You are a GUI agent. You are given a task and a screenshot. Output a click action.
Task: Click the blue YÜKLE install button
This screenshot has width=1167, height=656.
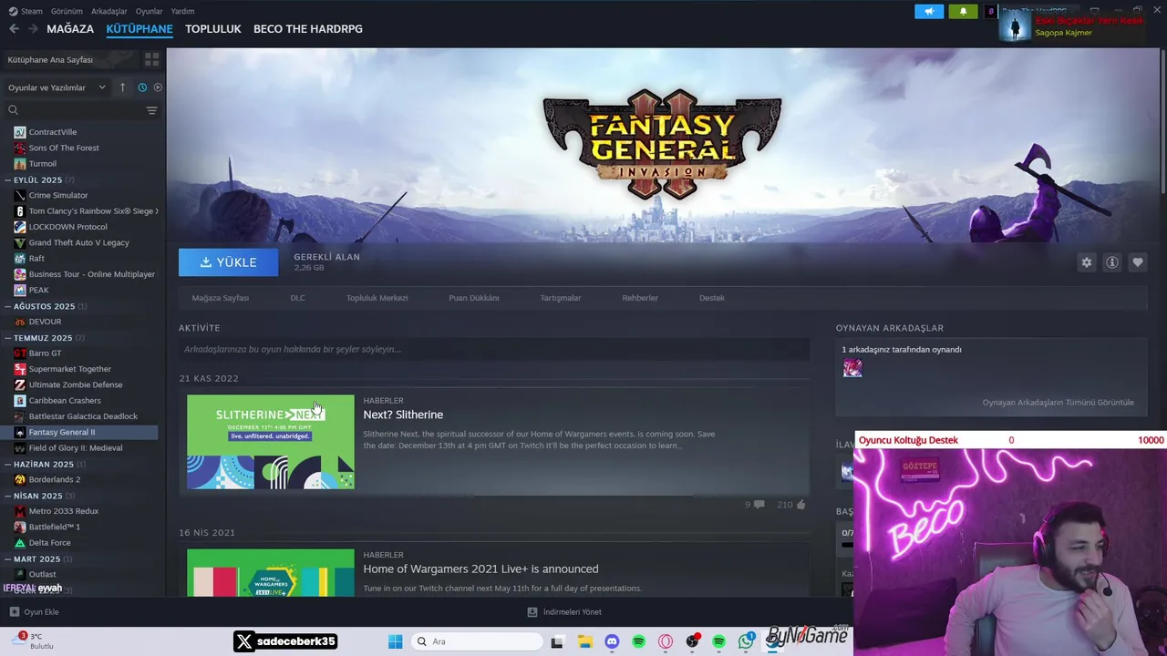(228, 262)
